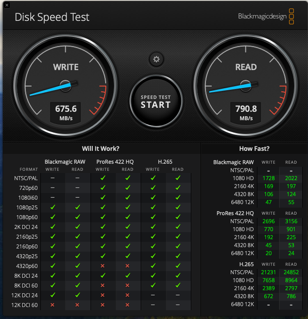Click the Disk Speed Test title
The width and height of the screenshot is (308, 319).
(52, 17)
